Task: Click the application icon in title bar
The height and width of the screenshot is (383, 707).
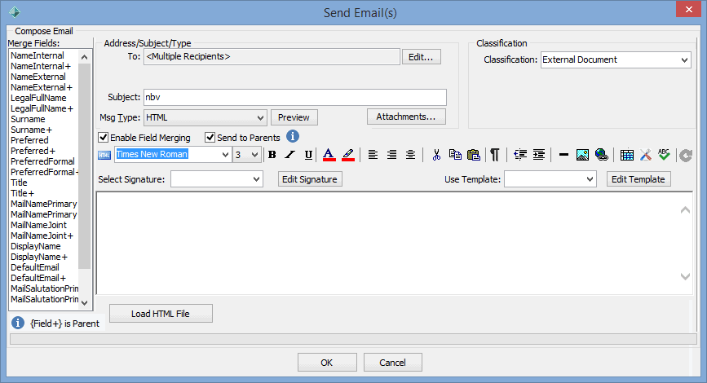Action: 15,12
